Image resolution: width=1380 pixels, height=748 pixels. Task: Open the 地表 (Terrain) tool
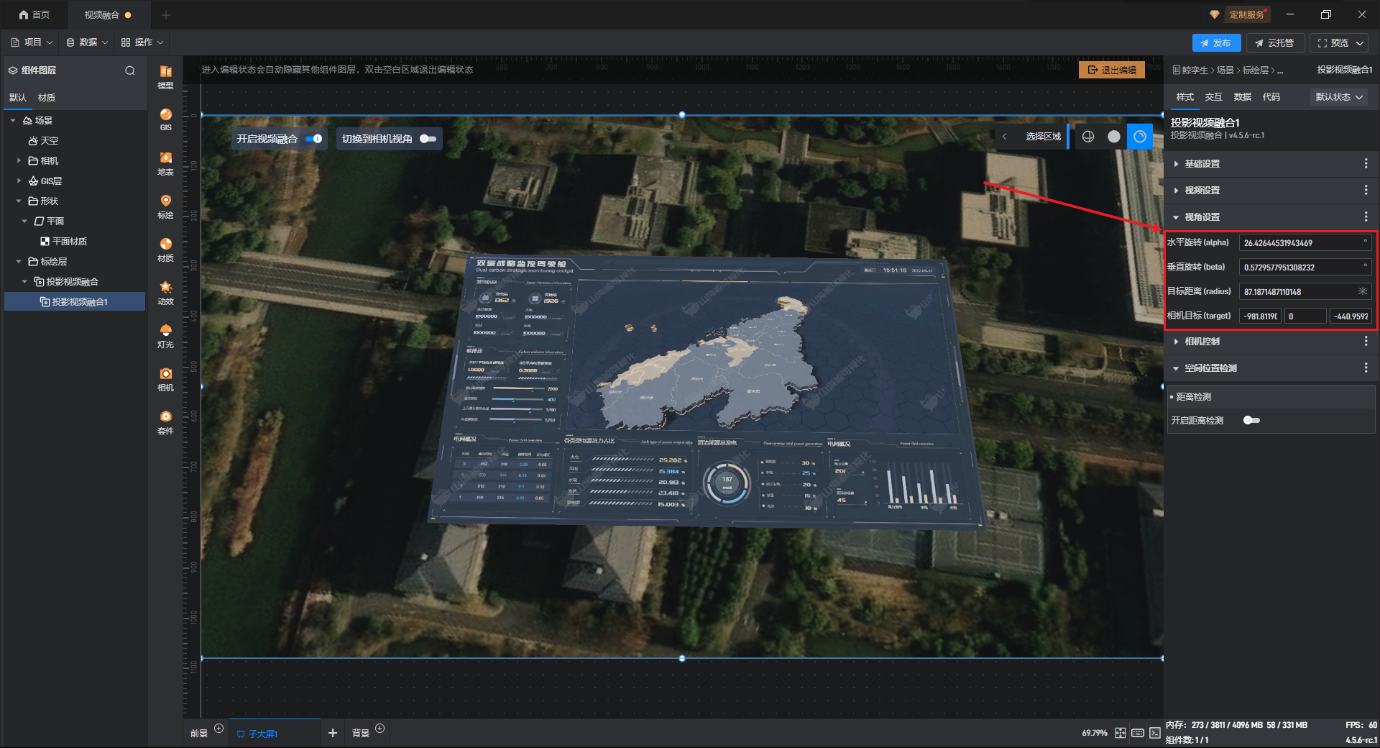coord(165,163)
